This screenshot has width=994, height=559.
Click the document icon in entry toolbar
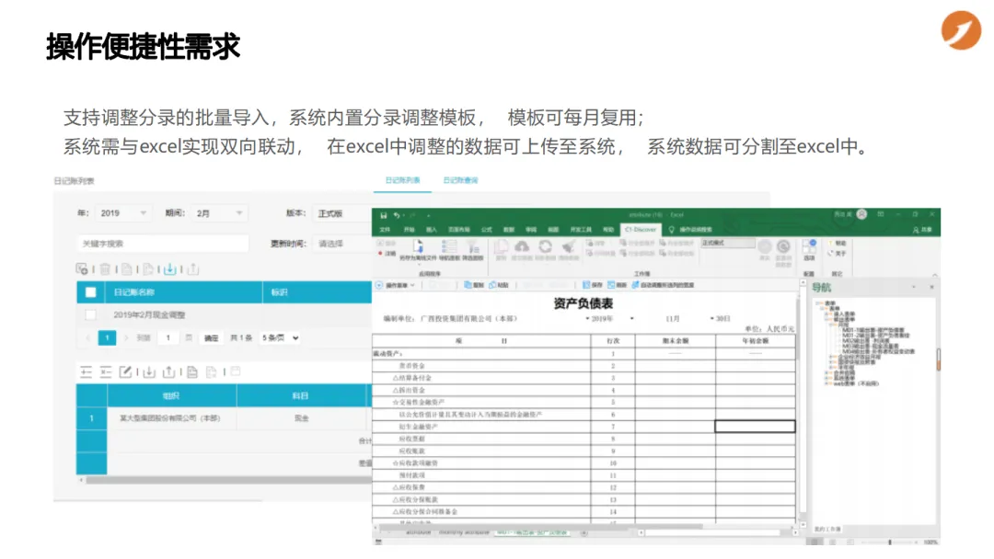pyautogui.click(x=192, y=371)
